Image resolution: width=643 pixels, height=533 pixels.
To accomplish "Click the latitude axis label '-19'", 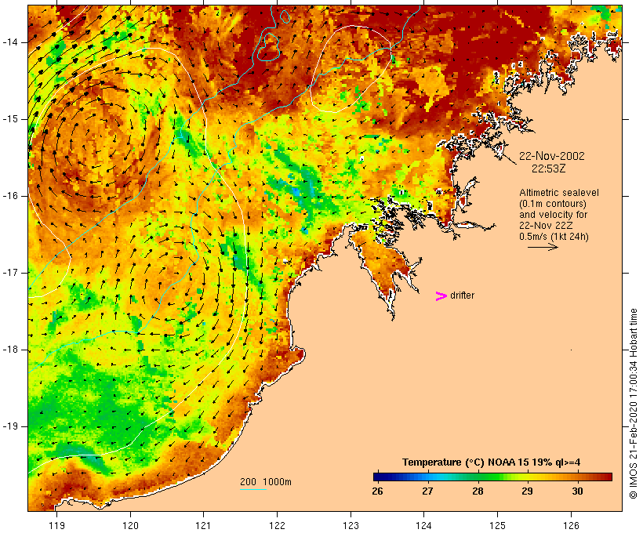I will point(10,426).
